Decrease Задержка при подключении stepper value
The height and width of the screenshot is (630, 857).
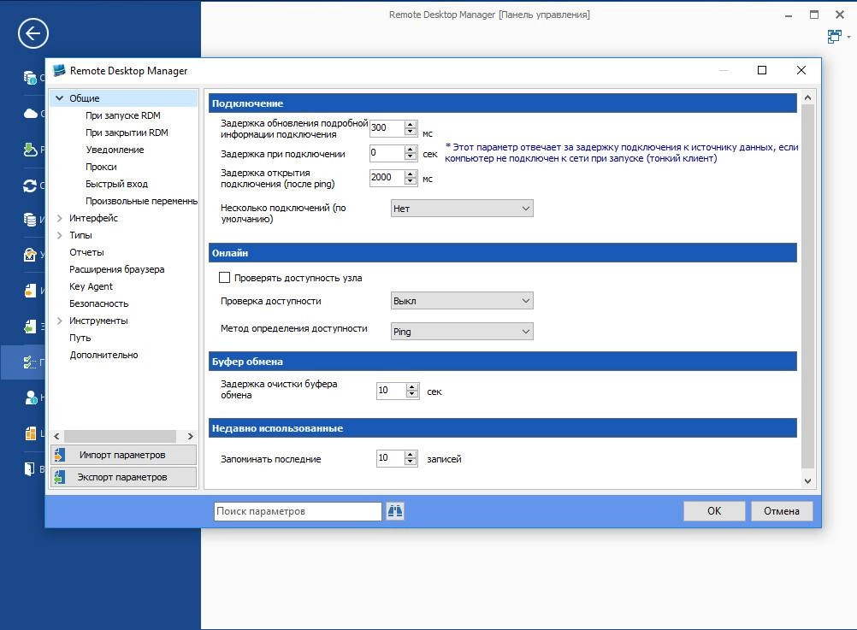[411, 157]
